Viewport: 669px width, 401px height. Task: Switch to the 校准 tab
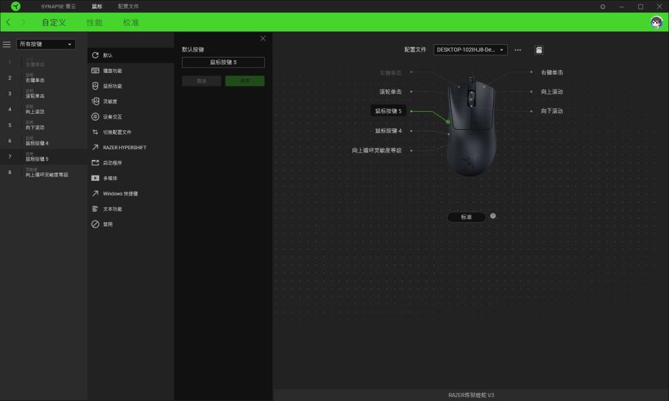click(x=131, y=23)
